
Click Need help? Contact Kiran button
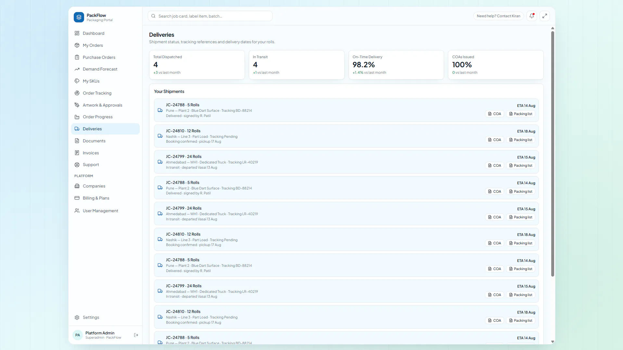tap(498, 16)
